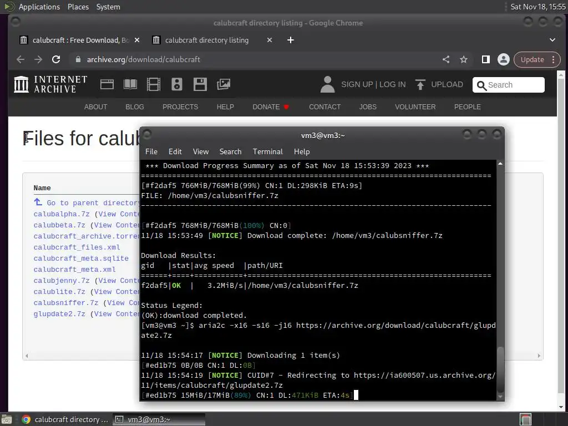Open the Images icon
The height and width of the screenshot is (426, 568).
[224, 84]
